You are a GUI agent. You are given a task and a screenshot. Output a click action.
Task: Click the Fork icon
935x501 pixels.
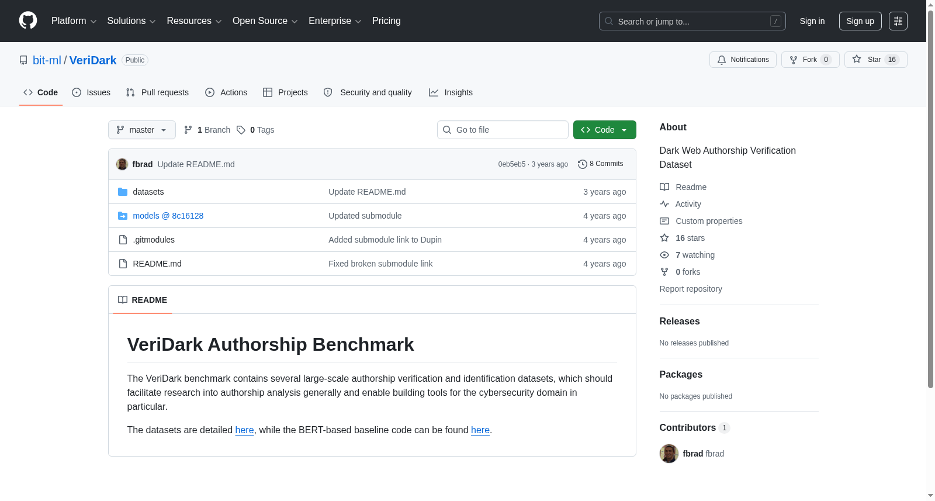pyautogui.click(x=794, y=60)
